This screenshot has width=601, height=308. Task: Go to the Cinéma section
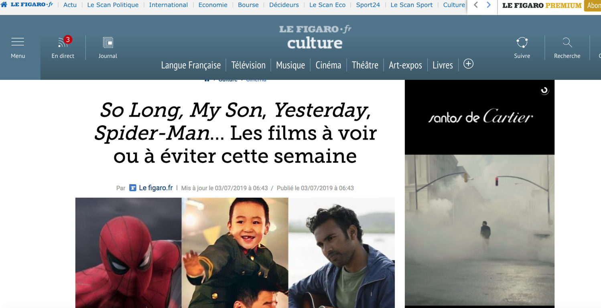coord(328,65)
